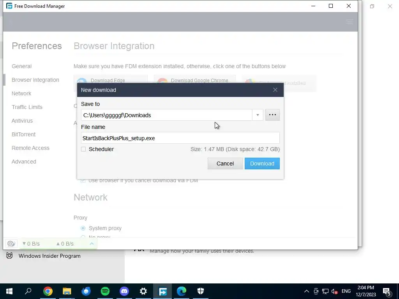Click the Download Google Chrome extension button
This screenshot has width=399, height=299.
pyautogui.click(x=195, y=79)
